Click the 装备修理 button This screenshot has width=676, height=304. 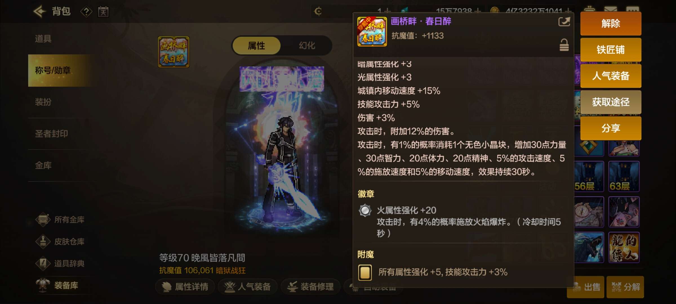(x=311, y=287)
